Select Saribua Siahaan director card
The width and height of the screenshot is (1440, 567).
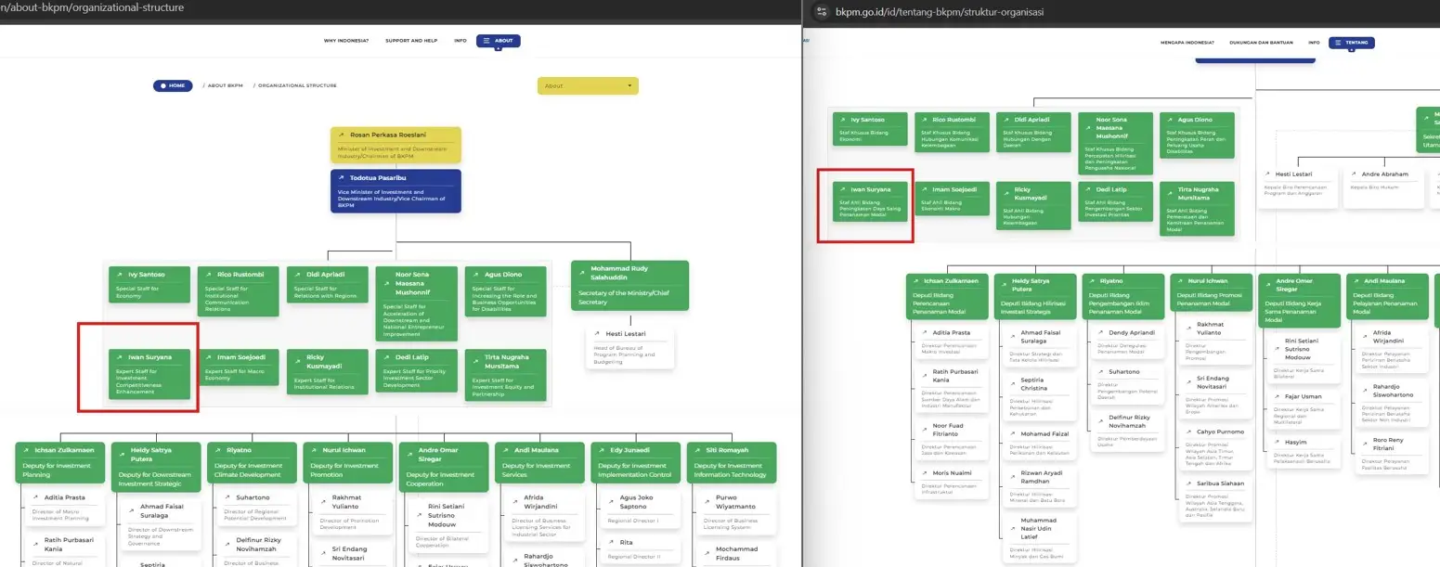coord(1216,498)
